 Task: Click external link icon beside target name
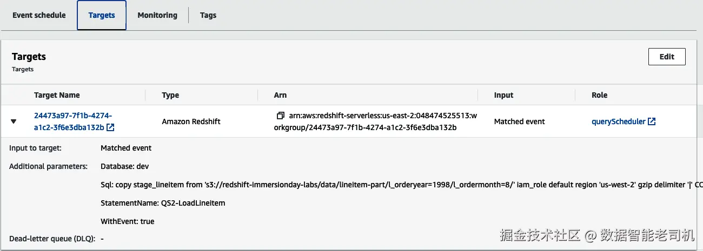tap(110, 128)
